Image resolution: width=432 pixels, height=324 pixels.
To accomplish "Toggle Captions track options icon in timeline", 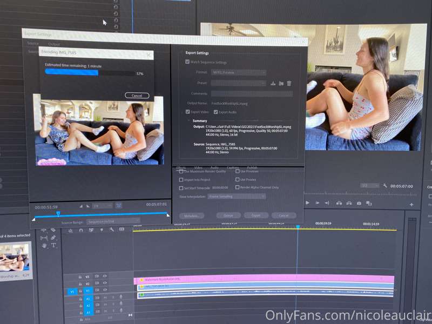I will (x=122, y=229).
